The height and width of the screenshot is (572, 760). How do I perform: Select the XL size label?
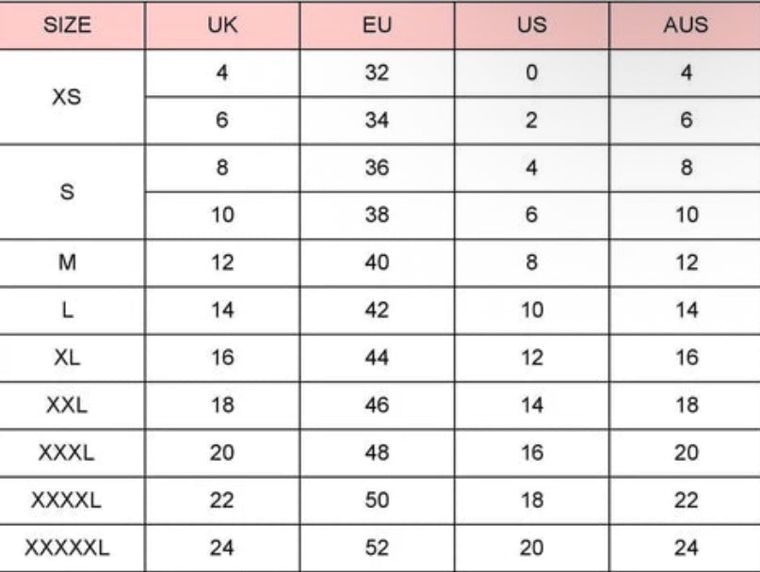click(67, 357)
